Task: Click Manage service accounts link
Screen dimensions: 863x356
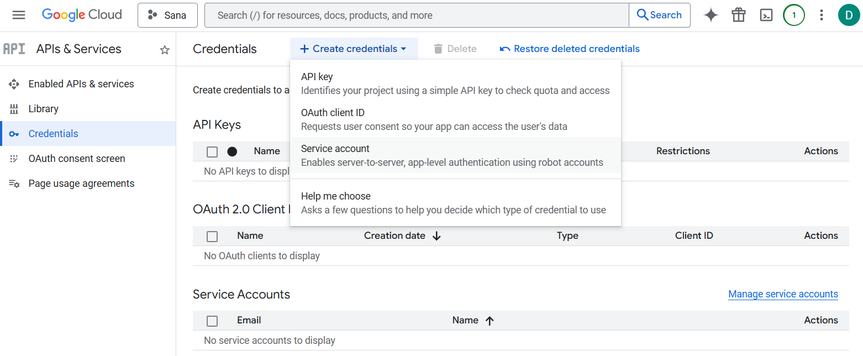Action: pos(783,294)
